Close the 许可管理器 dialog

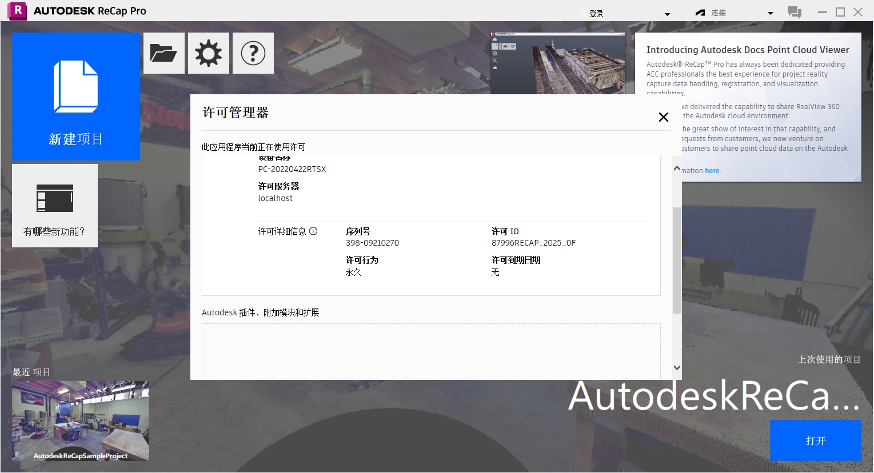pos(663,117)
